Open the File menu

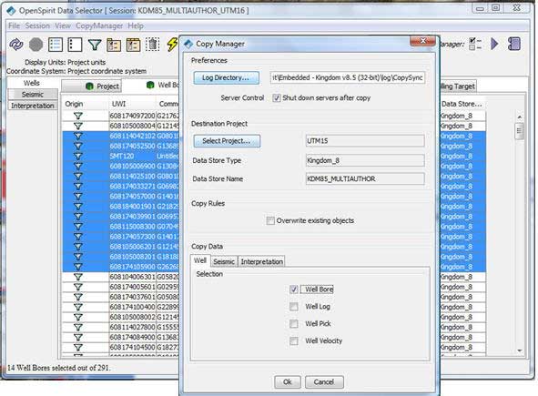(14, 25)
